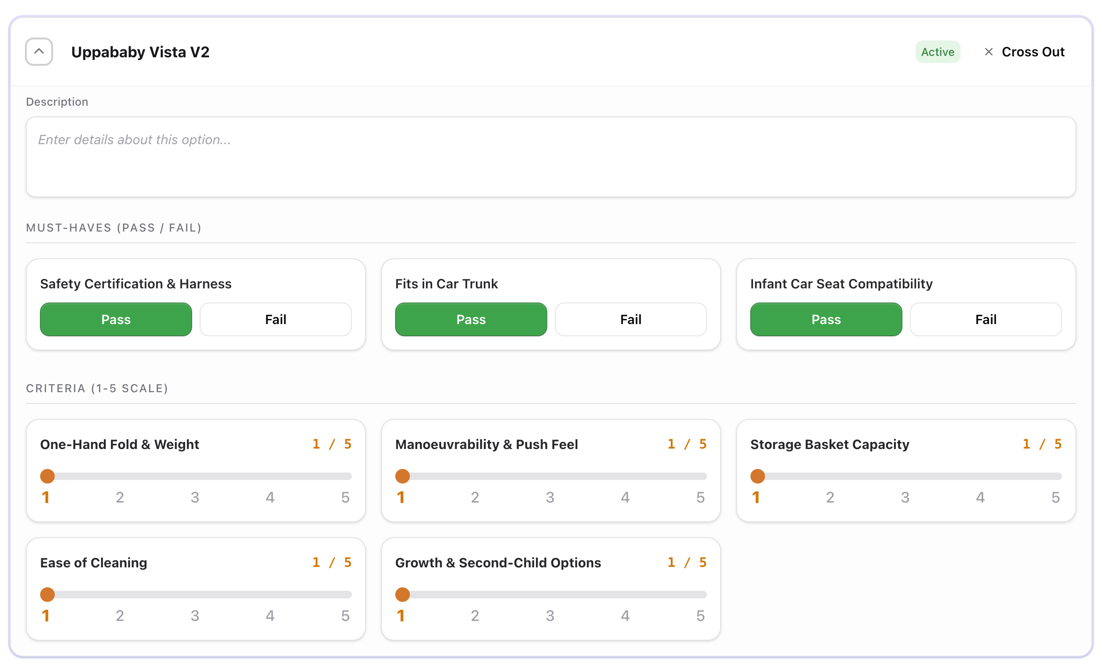Screen dimensions: 1103x666
Task: Click the One-Hand Fold & Weight slider handle
Action: [47, 476]
